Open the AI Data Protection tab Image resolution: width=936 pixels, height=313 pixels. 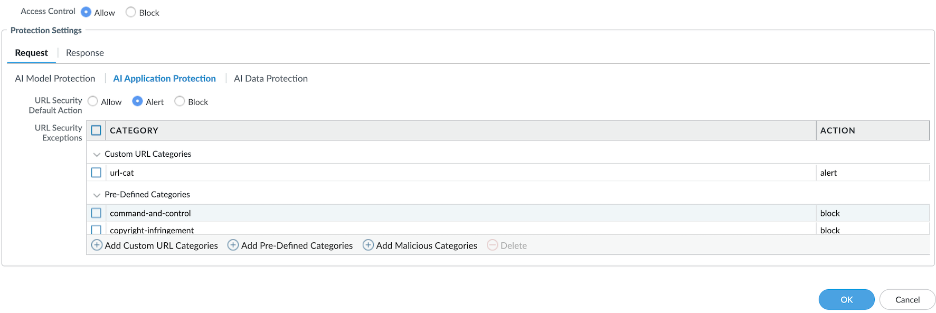271,79
